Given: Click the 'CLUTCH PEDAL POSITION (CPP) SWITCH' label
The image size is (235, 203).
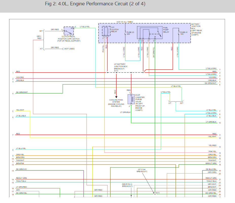Looking at the screenshot, I should pyautogui.click(x=69, y=39).
